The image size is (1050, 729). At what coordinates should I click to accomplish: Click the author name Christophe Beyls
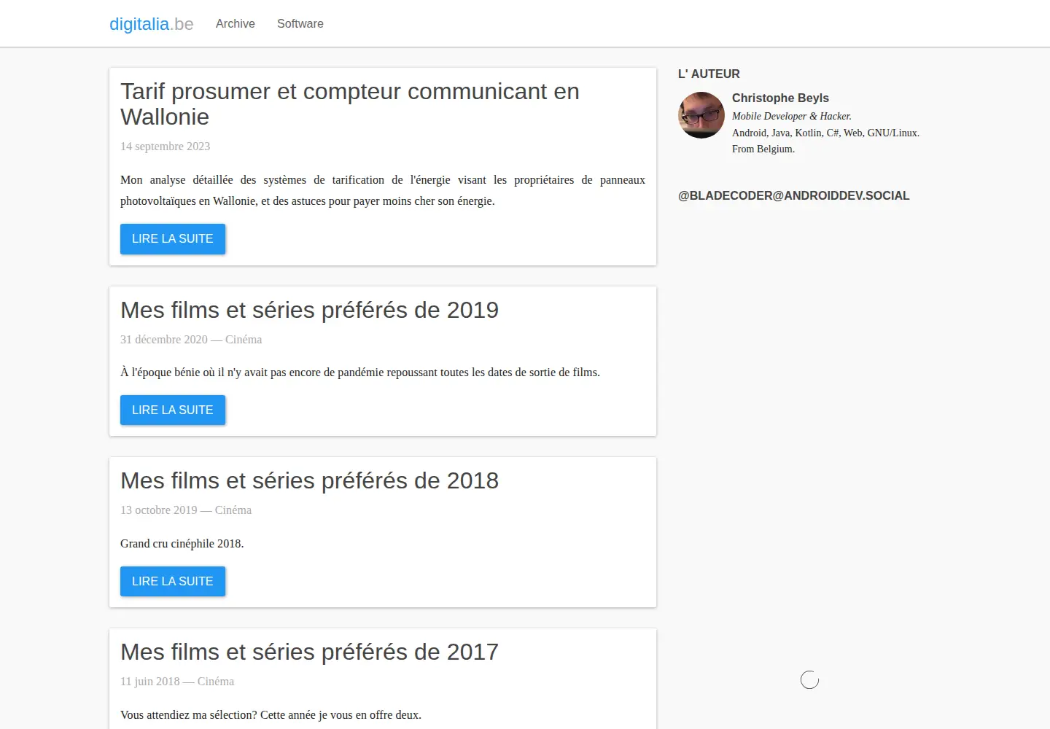pos(780,98)
